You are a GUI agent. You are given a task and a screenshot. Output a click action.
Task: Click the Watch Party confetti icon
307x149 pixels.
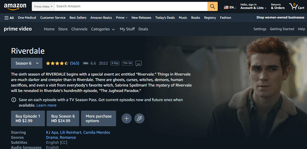point(140,118)
